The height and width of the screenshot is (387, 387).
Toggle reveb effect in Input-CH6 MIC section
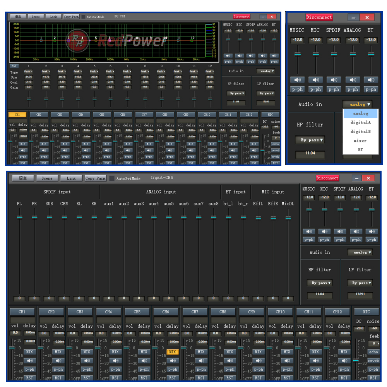pyautogui.click(x=373, y=361)
